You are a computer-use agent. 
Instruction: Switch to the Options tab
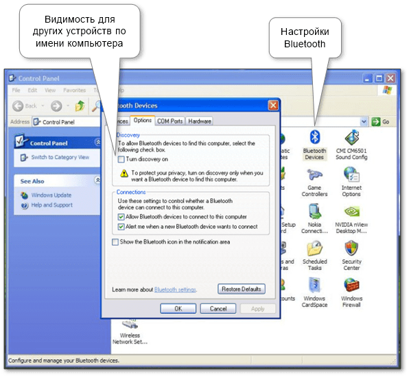143,121
